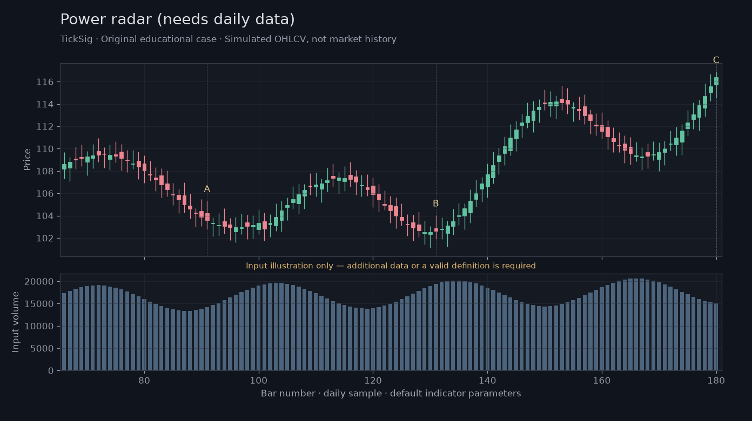Click the 'Price' axis label
The width and height of the screenshot is (752, 421).
click(28, 160)
